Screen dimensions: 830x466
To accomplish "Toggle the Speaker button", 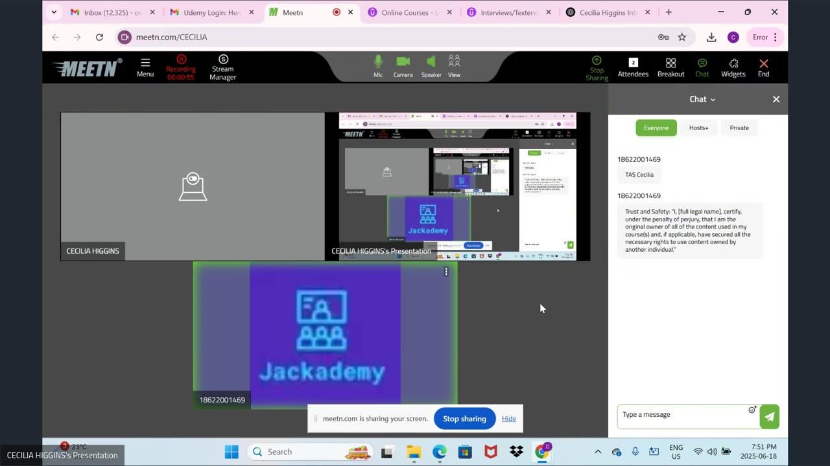I will pyautogui.click(x=431, y=67).
